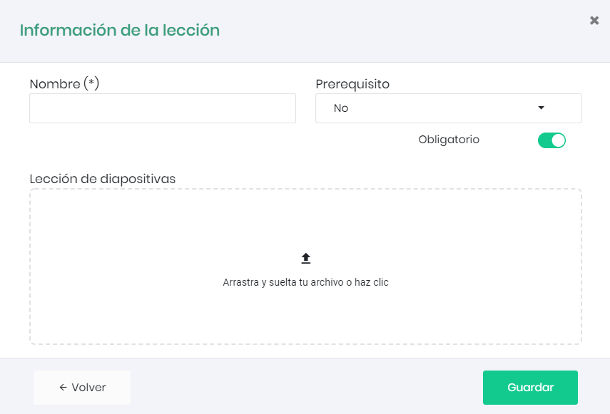
Task: Click the Prerequisito dropdown caret
Action: [x=542, y=108]
